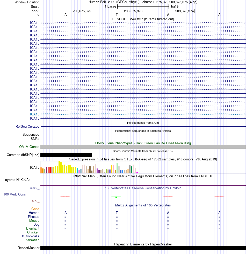246x254 pixels.
Task: Open the H3K27Ac Mark track title
Action: 143,176
